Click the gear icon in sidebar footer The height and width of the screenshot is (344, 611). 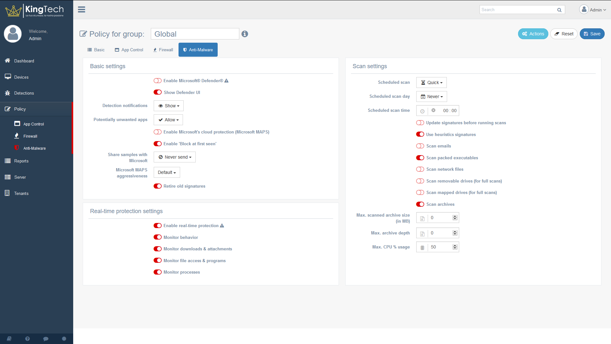(x=64, y=339)
